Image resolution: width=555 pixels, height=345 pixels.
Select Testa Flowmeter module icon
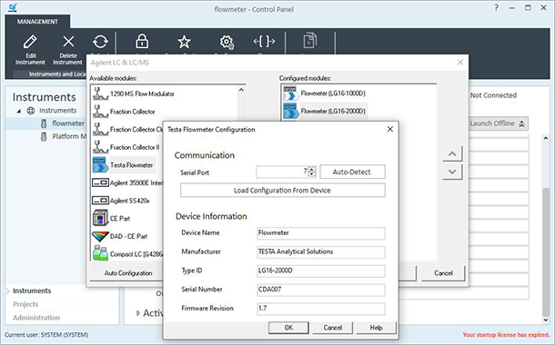coord(100,165)
